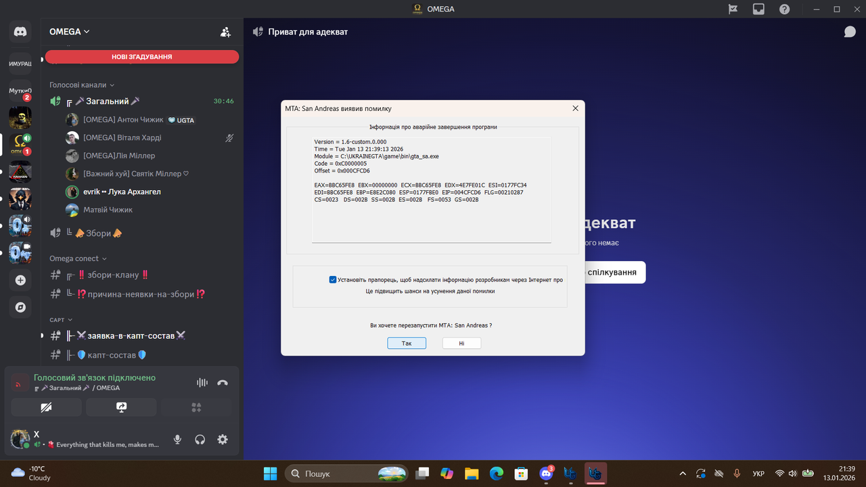Open the Activities launcher button

click(x=196, y=407)
